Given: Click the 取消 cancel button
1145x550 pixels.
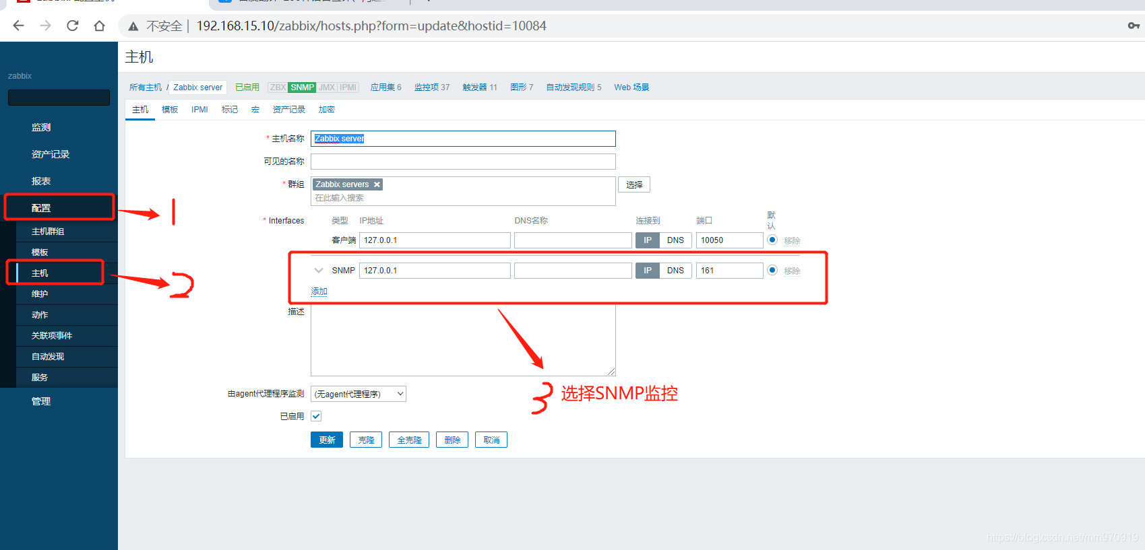Looking at the screenshot, I should [491, 440].
